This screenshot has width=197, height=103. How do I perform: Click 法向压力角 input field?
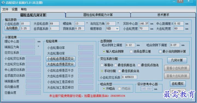tap(111, 24)
